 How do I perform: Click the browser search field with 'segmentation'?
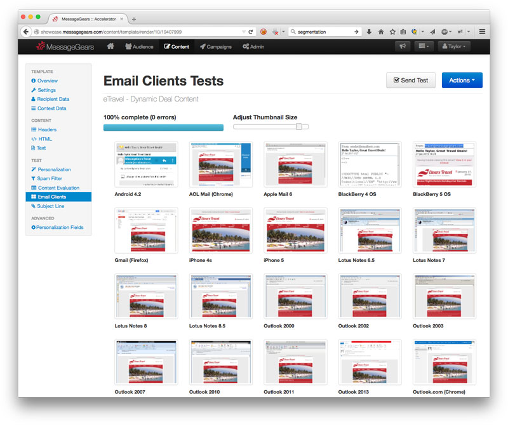pyautogui.click(x=324, y=31)
